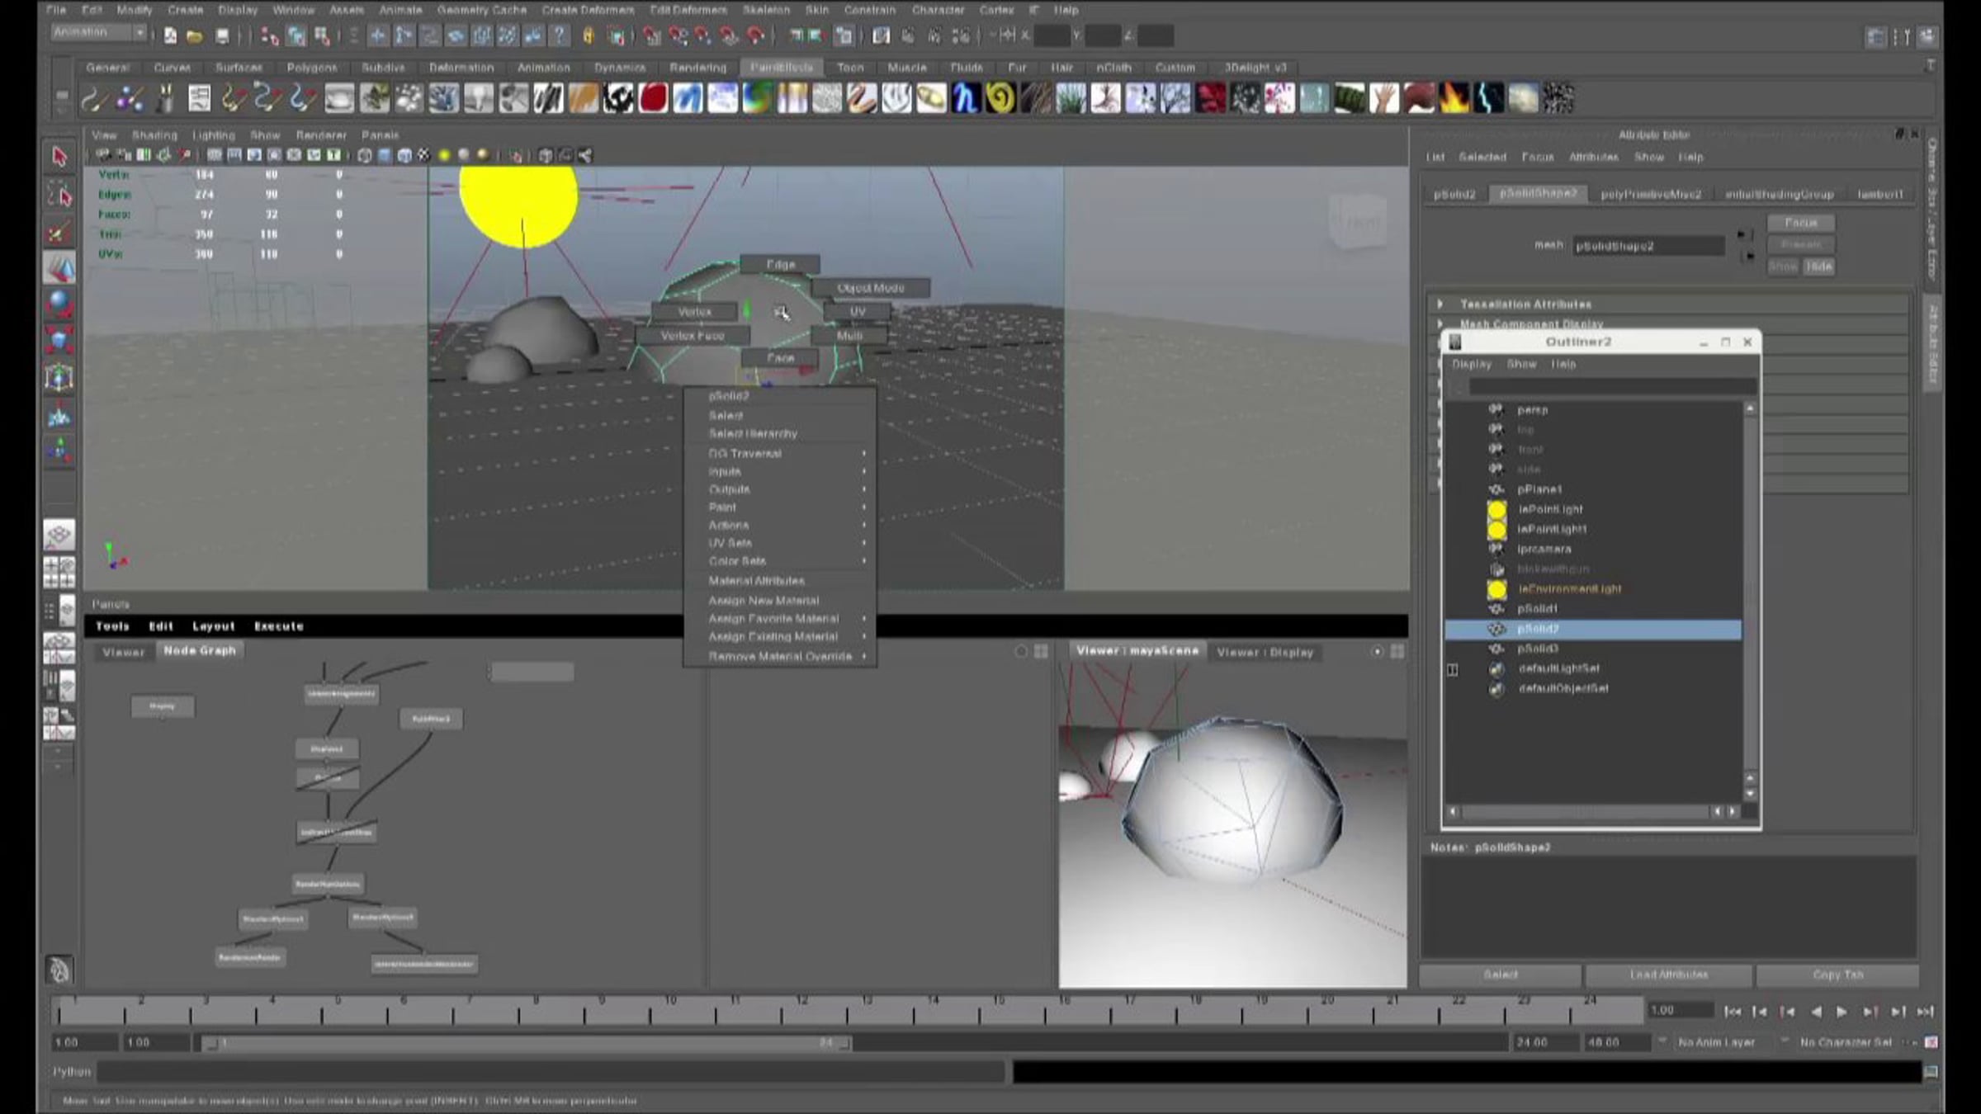Open the lambert1 tab in Attribute Editor
The width and height of the screenshot is (1981, 1114).
tap(1880, 195)
